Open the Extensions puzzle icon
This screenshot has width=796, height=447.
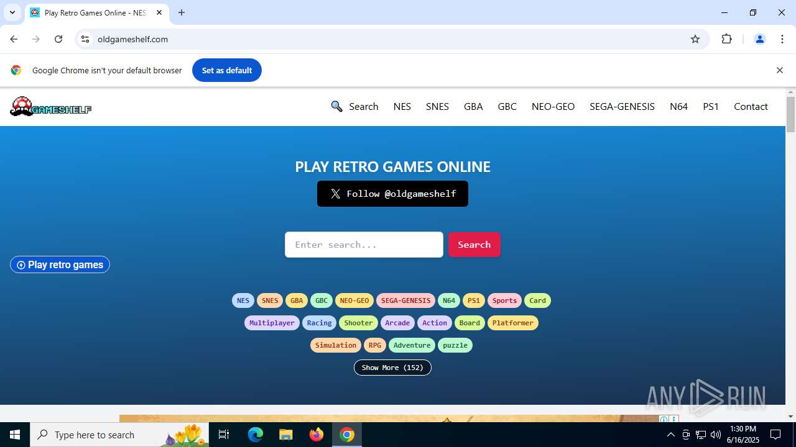point(726,39)
